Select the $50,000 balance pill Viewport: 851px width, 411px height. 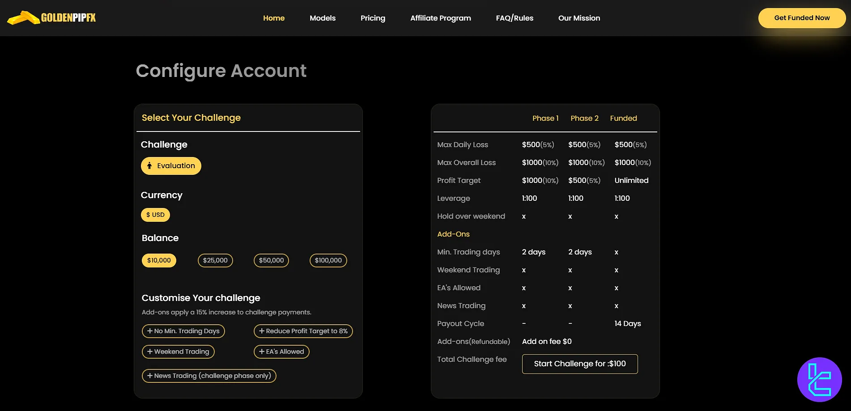pyautogui.click(x=271, y=260)
